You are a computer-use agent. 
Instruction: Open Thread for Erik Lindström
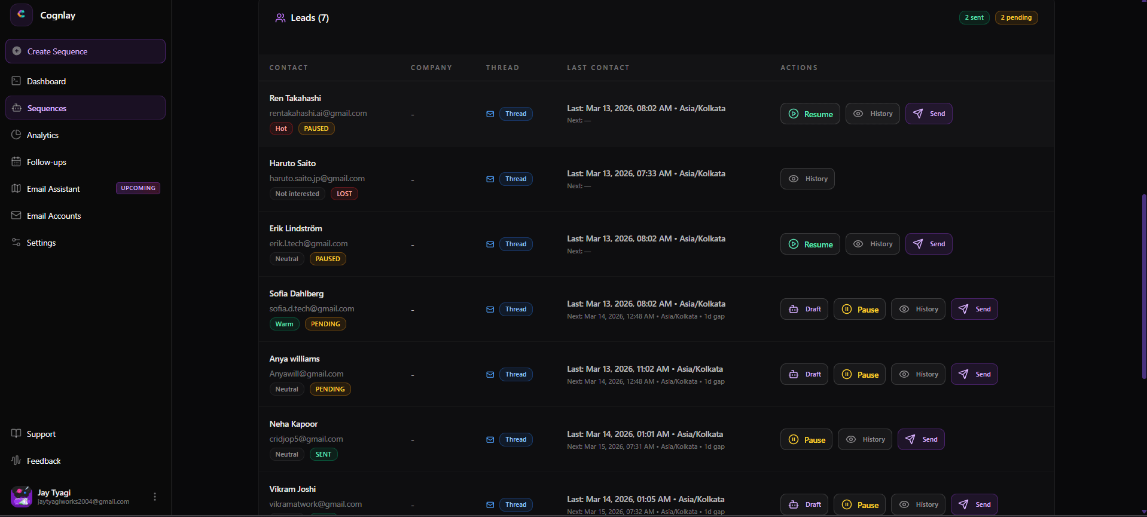(515, 244)
